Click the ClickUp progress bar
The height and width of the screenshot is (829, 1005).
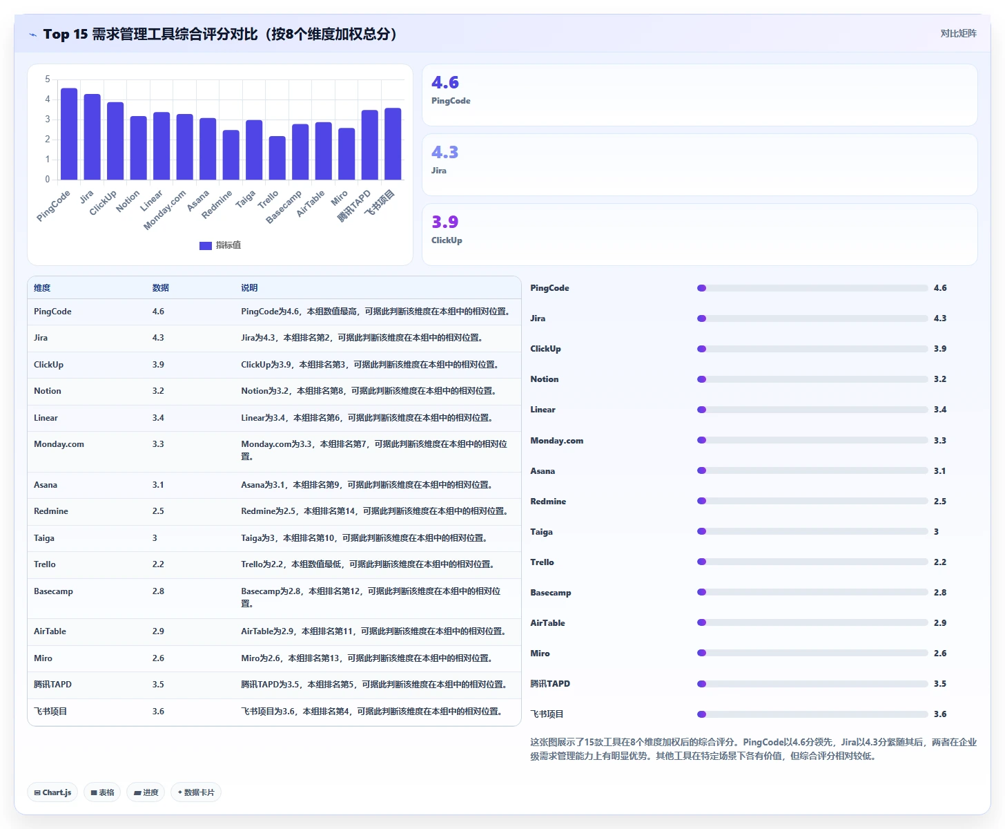[x=812, y=349]
